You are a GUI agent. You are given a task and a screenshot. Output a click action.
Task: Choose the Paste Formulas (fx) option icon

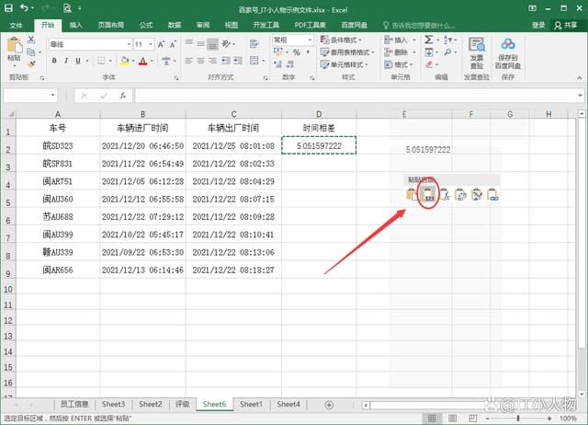pos(445,194)
